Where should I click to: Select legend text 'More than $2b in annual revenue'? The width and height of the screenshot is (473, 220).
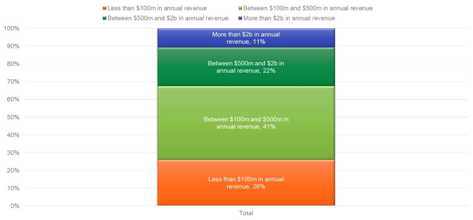click(x=289, y=18)
